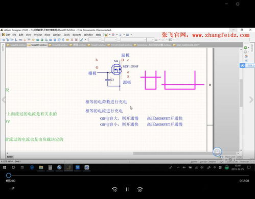Open the File Explorer taskbar icon
The height and width of the screenshot is (199, 255).
[x=41, y=167]
